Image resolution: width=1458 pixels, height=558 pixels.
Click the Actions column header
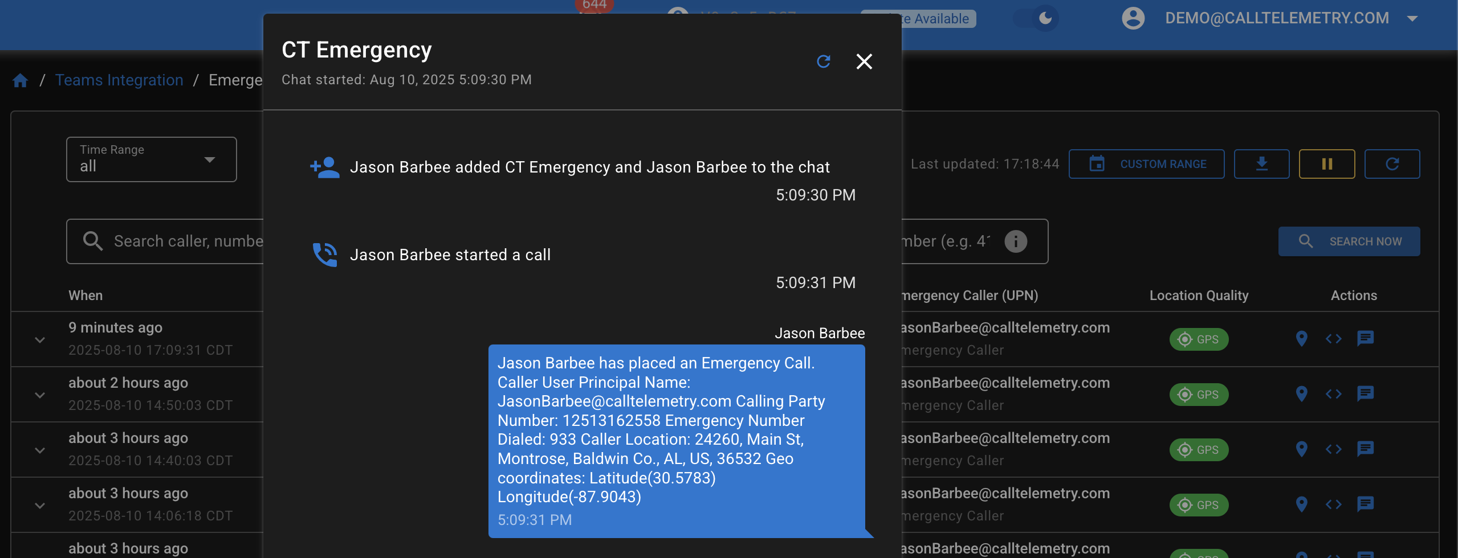pyautogui.click(x=1354, y=296)
